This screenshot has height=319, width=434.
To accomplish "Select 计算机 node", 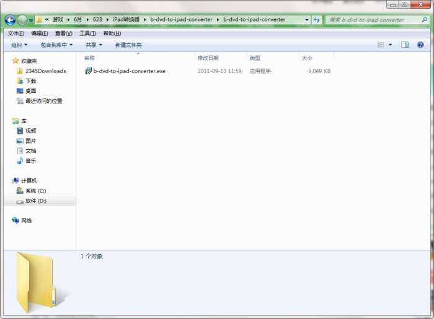I will point(29,181).
